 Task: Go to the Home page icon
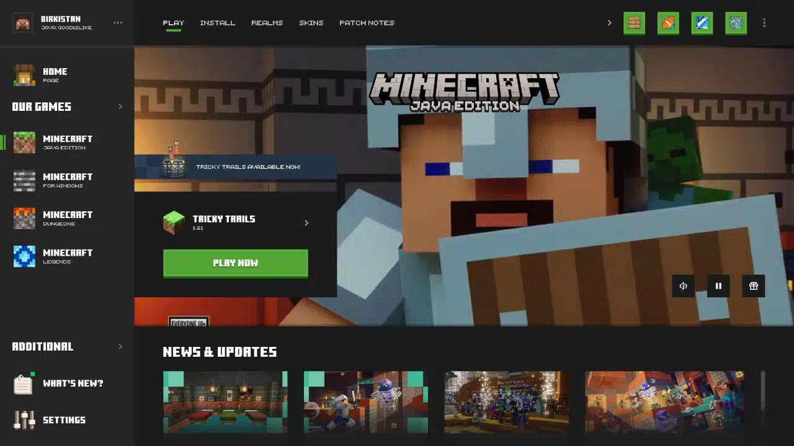coord(25,75)
